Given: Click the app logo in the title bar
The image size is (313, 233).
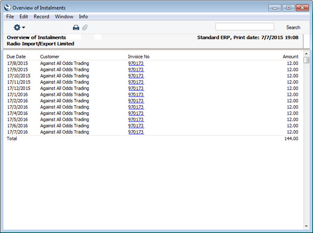Looking at the screenshot, I should pyautogui.click(x=7, y=8).
